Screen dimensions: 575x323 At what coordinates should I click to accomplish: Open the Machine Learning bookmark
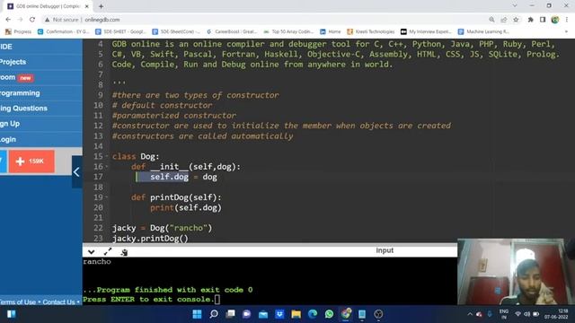click(483, 32)
